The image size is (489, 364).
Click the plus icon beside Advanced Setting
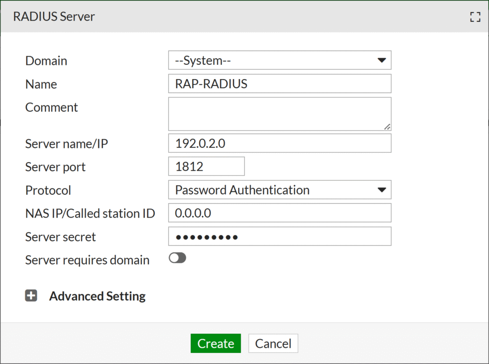31,295
